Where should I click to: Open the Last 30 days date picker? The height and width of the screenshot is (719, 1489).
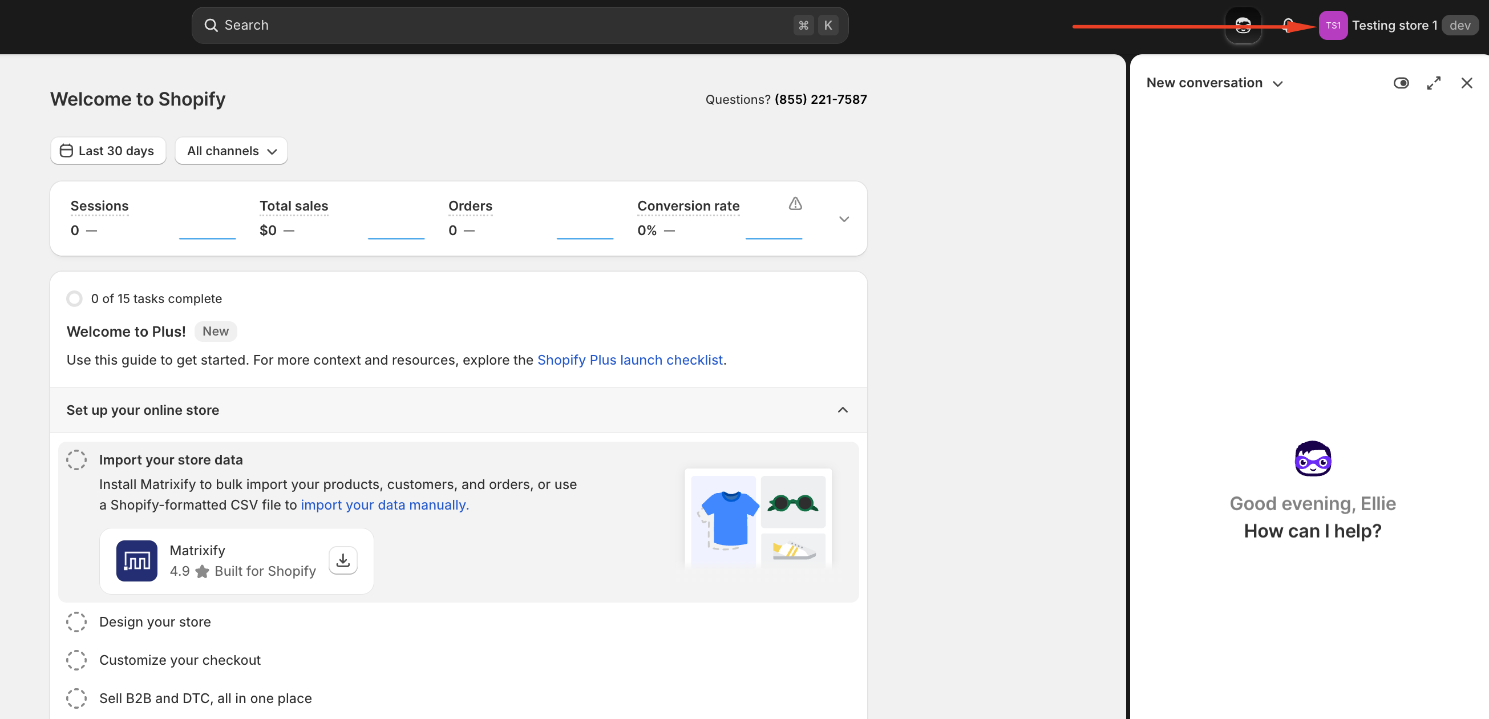pos(108,151)
